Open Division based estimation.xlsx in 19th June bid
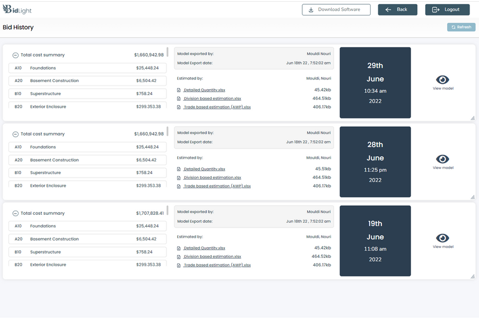The height and width of the screenshot is (319, 479). [x=213, y=257]
